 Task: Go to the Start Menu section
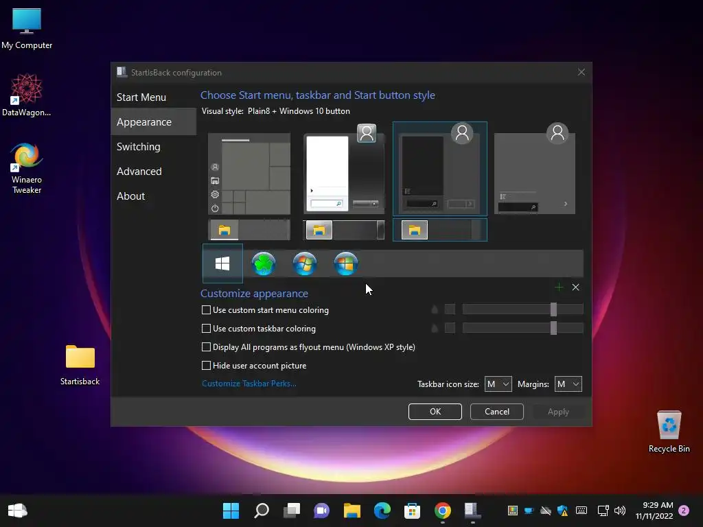[x=153, y=97]
